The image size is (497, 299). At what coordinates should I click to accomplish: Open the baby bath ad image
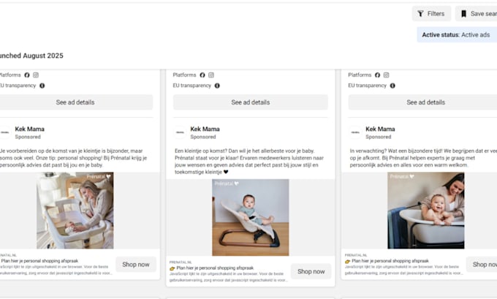click(x=425, y=211)
